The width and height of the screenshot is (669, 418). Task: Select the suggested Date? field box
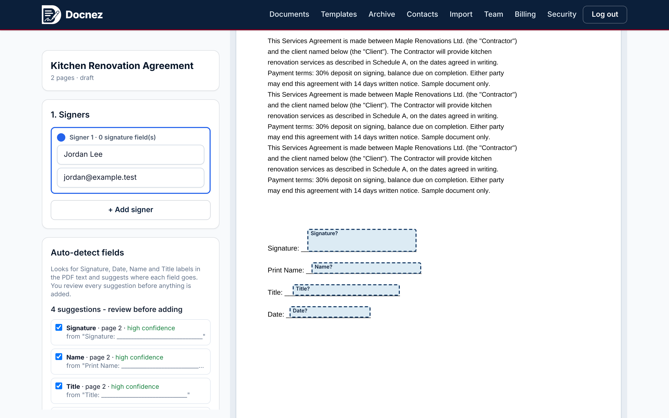point(330,312)
